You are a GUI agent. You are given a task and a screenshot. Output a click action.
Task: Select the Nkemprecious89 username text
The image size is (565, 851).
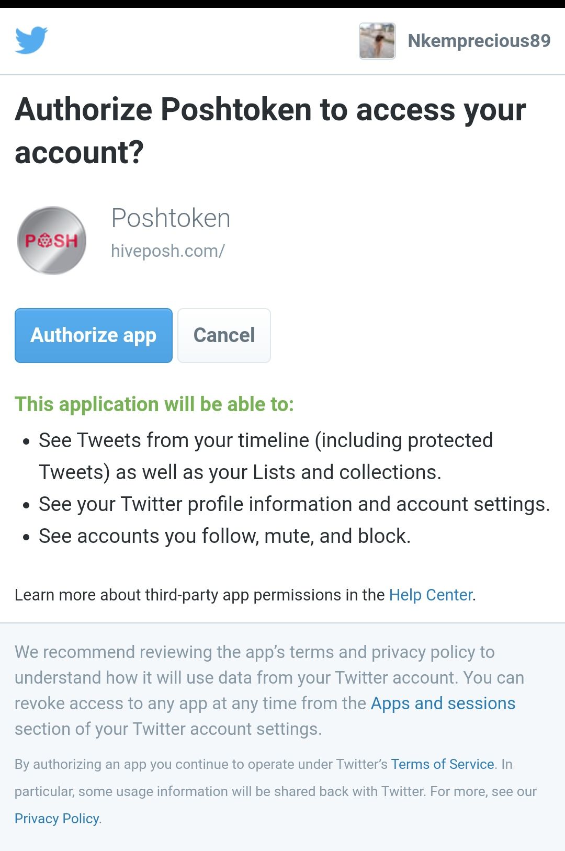tap(479, 41)
